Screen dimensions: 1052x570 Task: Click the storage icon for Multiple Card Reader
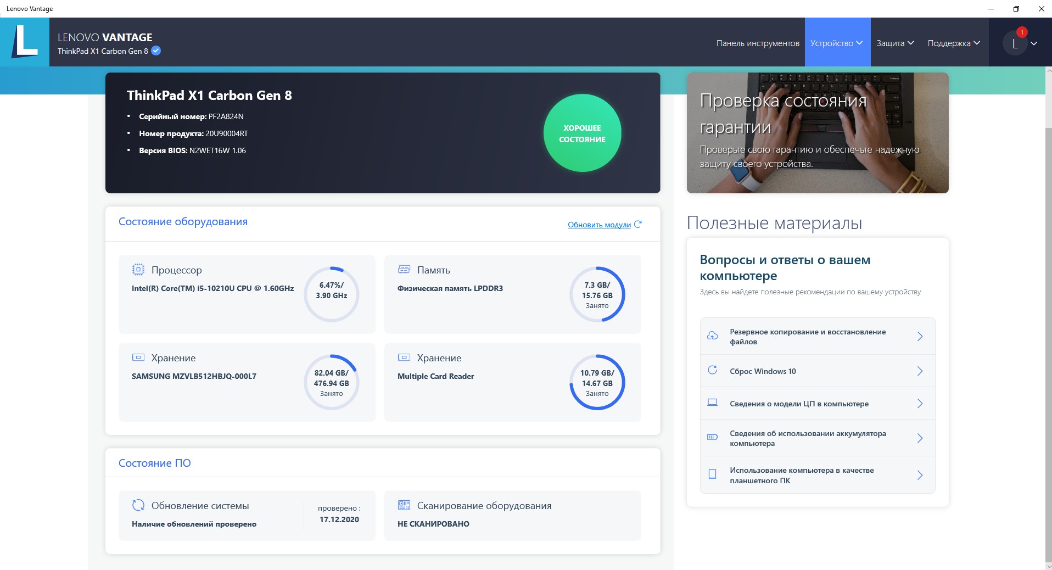[404, 357]
